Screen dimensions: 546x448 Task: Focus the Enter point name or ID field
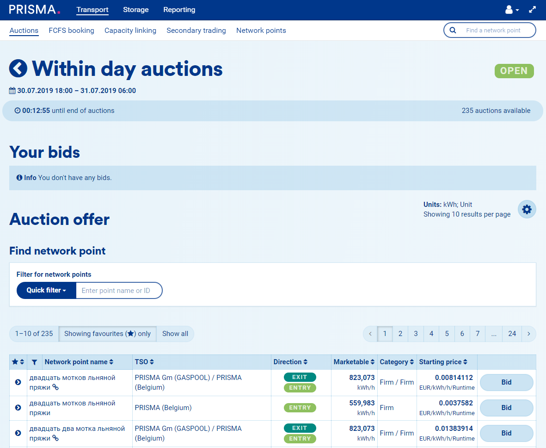point(119,291)
